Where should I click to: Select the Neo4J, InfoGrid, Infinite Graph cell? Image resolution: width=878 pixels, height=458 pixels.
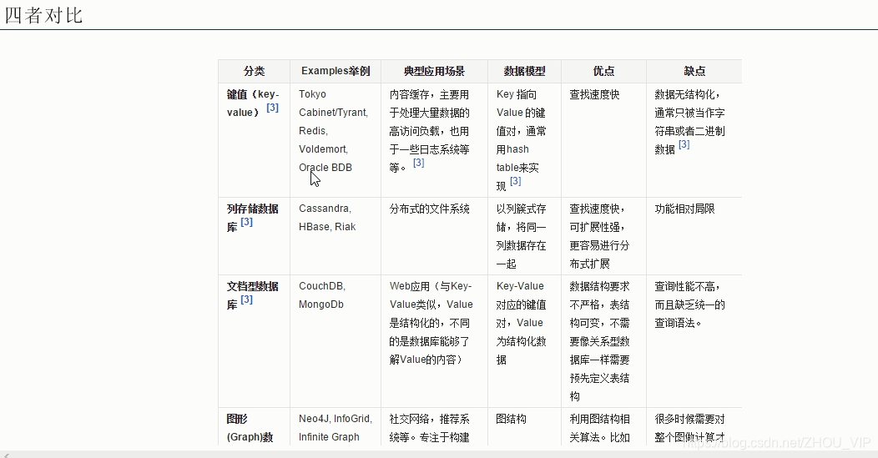tap(336, 426)
